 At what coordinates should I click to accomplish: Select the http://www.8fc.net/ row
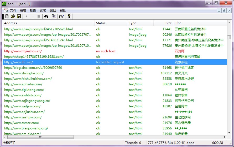pyautogui.click(x=115, y=62)
